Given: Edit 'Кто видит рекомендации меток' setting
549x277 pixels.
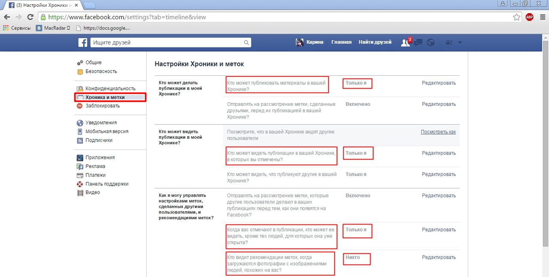Looking at the screenshot, I should 439,257.
